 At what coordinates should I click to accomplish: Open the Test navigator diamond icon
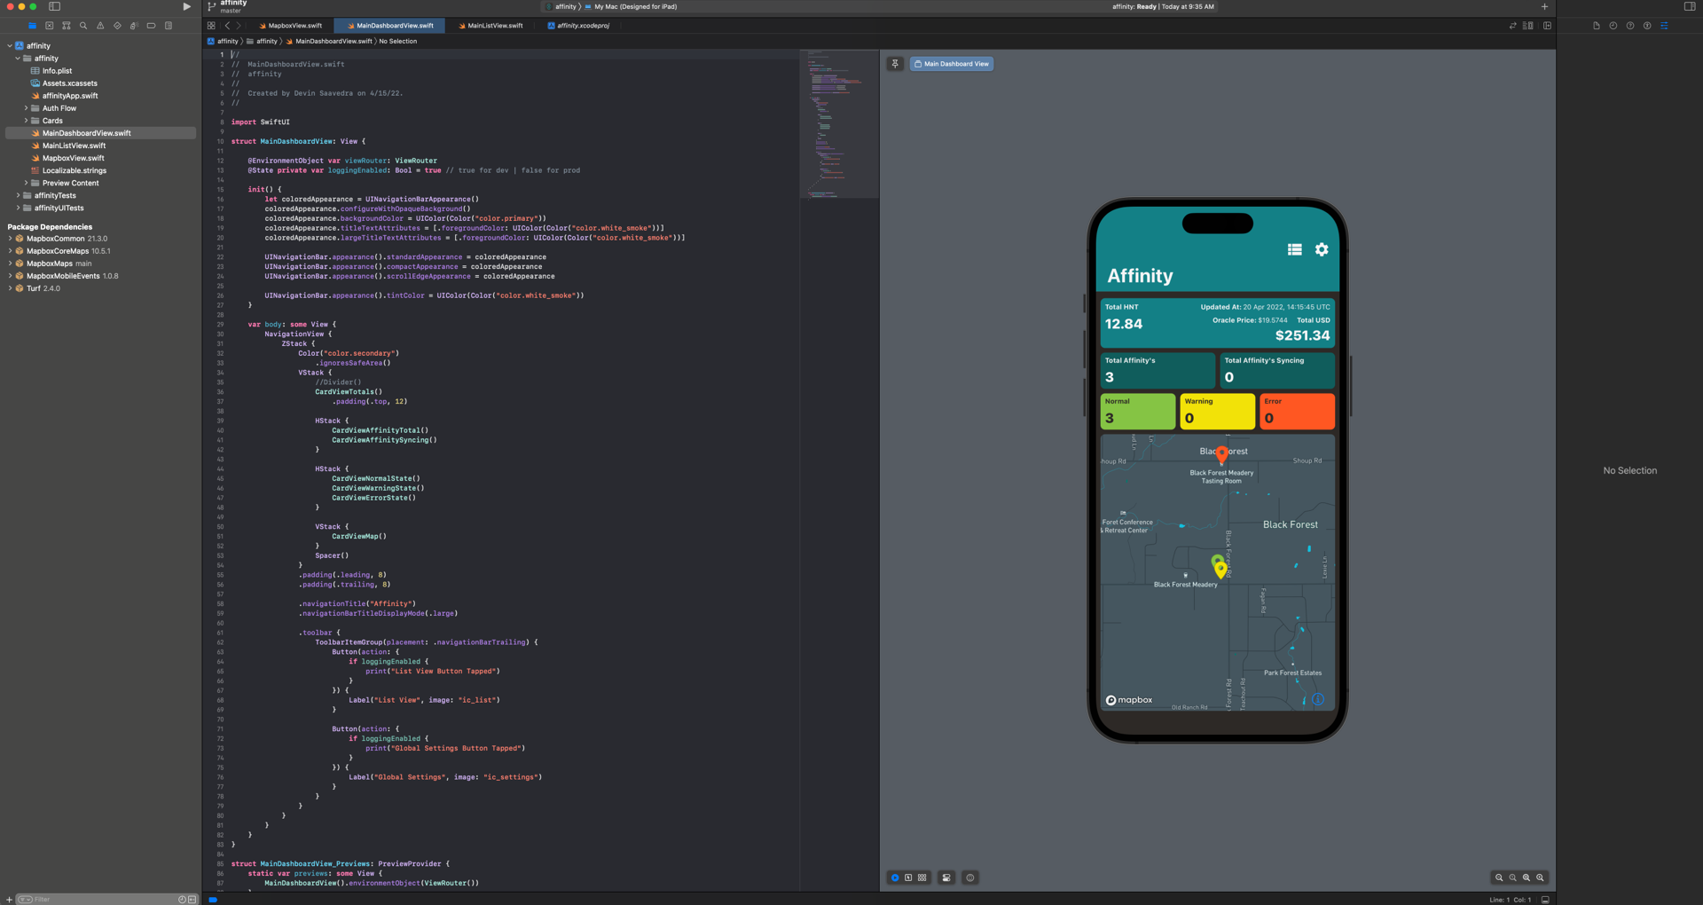pos(117,26)
